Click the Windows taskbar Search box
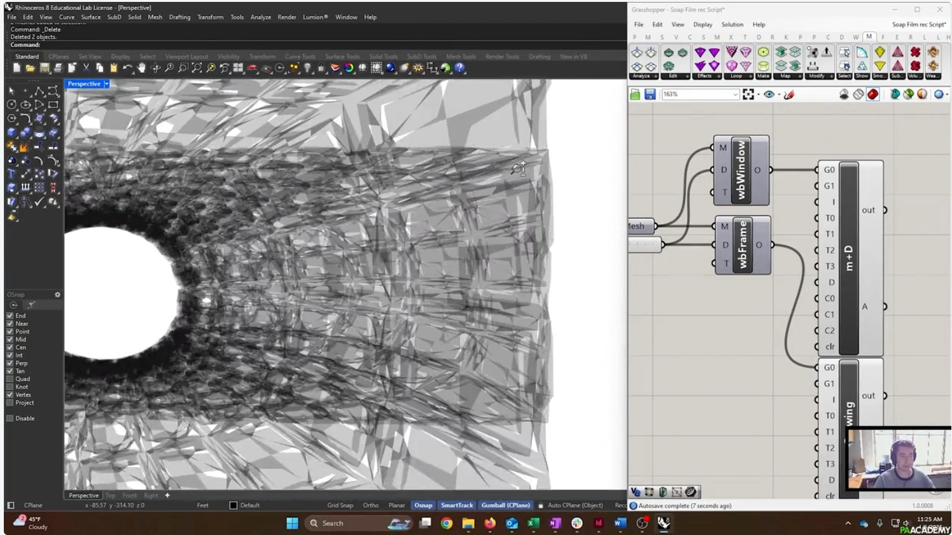The height and width of the screenshot is (535, 952). (358, 523)
